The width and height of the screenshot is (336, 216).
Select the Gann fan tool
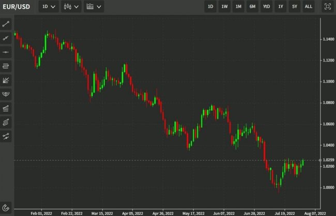6,80
